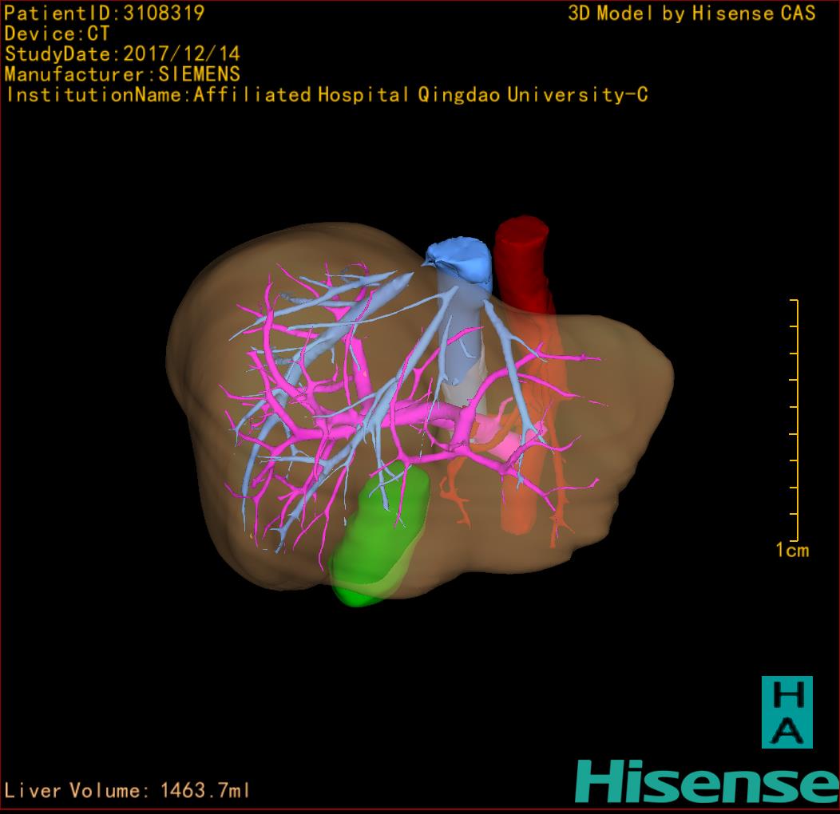
Task: Select the red aorta vessel at top
Action: tap(521, 261)
